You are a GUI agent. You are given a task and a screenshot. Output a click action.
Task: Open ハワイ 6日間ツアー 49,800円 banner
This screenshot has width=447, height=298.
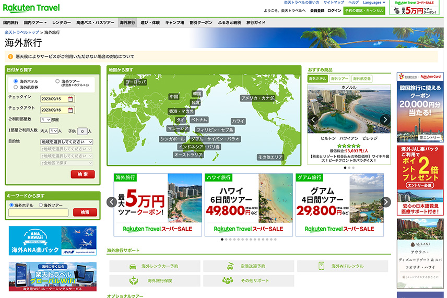coord(249,205)
